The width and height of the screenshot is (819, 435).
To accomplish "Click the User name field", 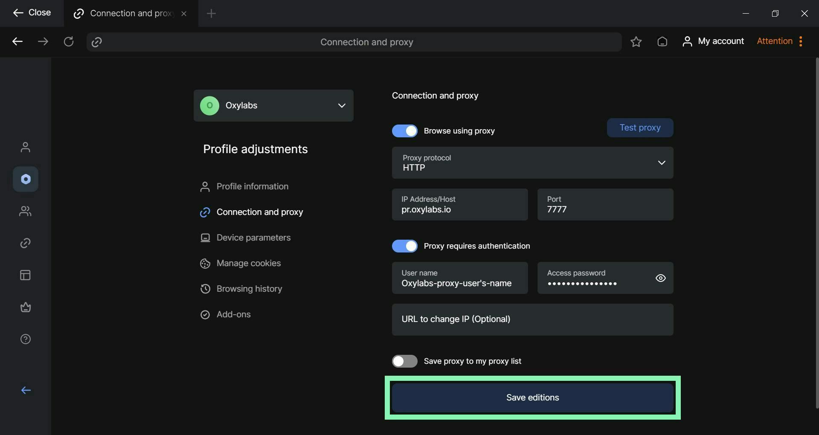I will [x=460, y=278].
